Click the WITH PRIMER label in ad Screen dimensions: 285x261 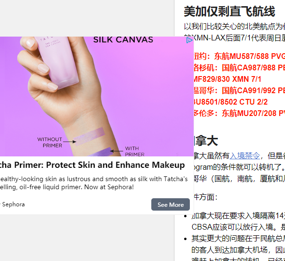[135, 151]
